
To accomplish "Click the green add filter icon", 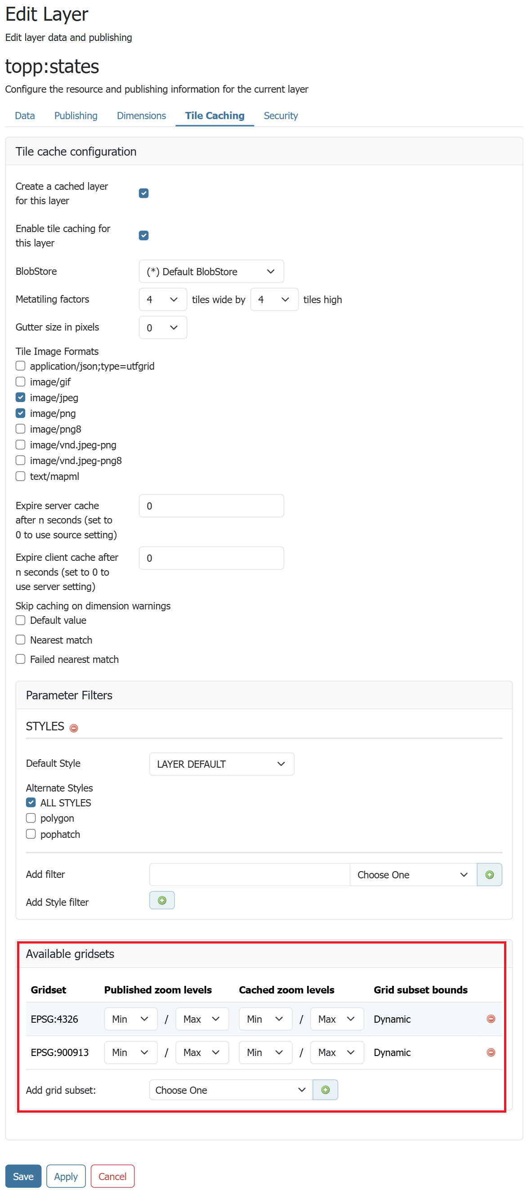I will pos(489,874).
